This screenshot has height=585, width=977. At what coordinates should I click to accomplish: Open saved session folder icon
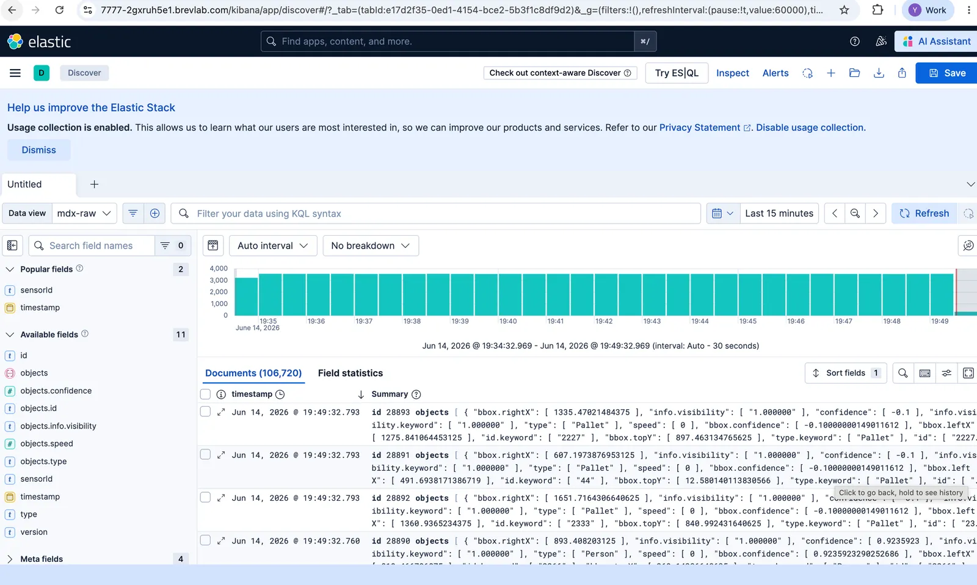(855, 73)
